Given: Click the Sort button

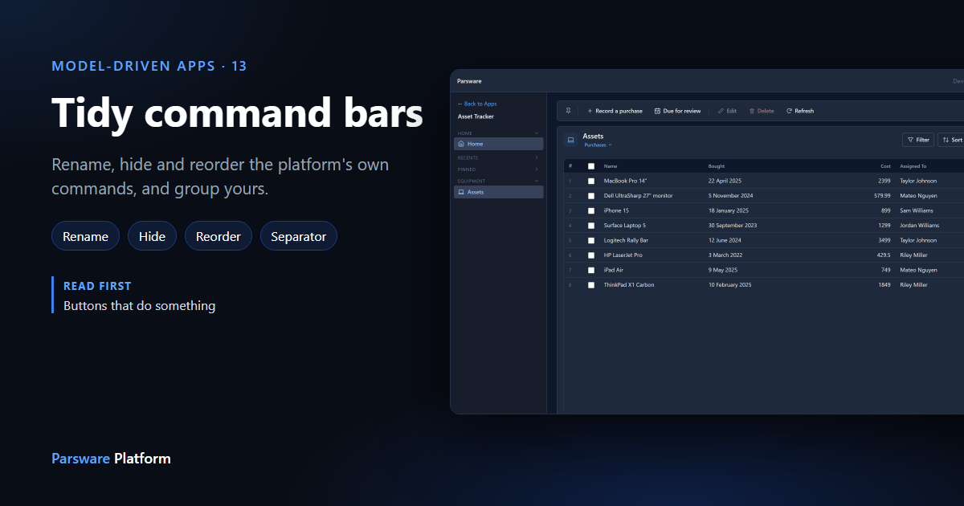Looking at the screenshot, I should [951, 140].
